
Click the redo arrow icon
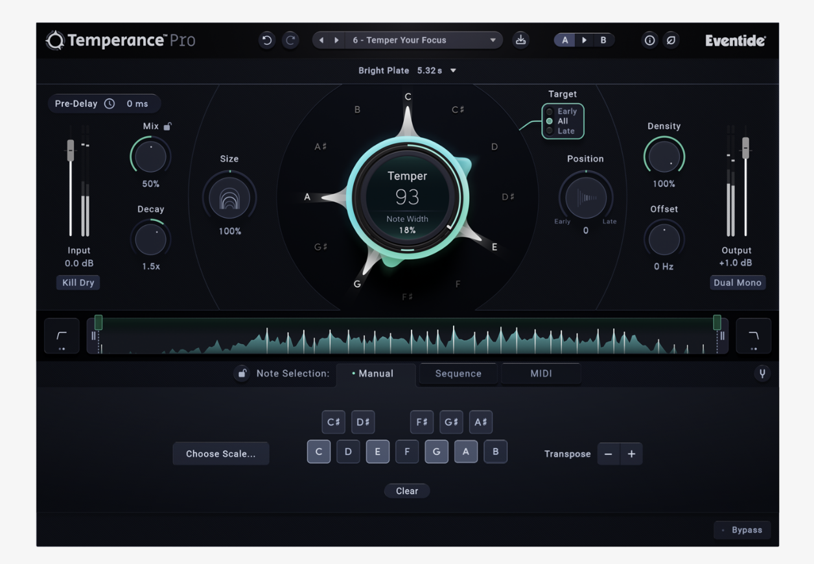coord(290,40)
